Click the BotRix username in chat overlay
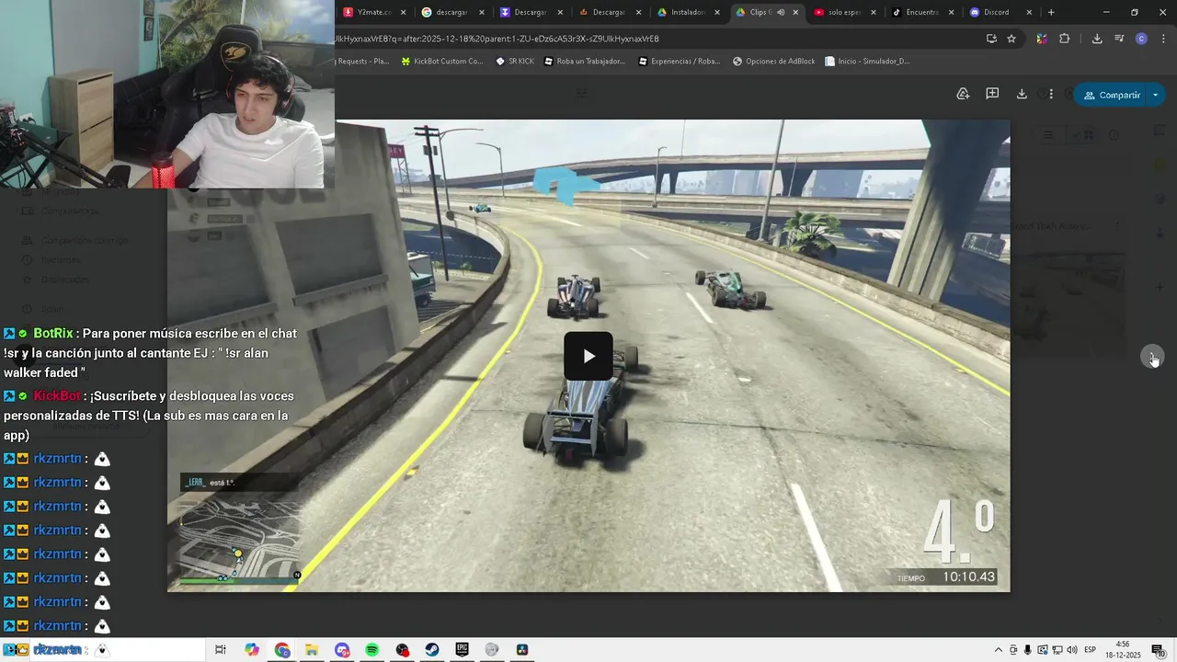The height and width of the screenshot is (662, 1177). tap(53, 334)
